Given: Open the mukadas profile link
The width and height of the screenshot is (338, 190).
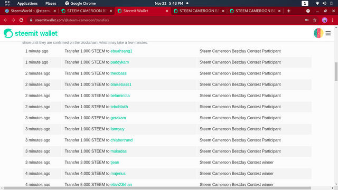Looking at the screenshot, I should click(118, 151).
